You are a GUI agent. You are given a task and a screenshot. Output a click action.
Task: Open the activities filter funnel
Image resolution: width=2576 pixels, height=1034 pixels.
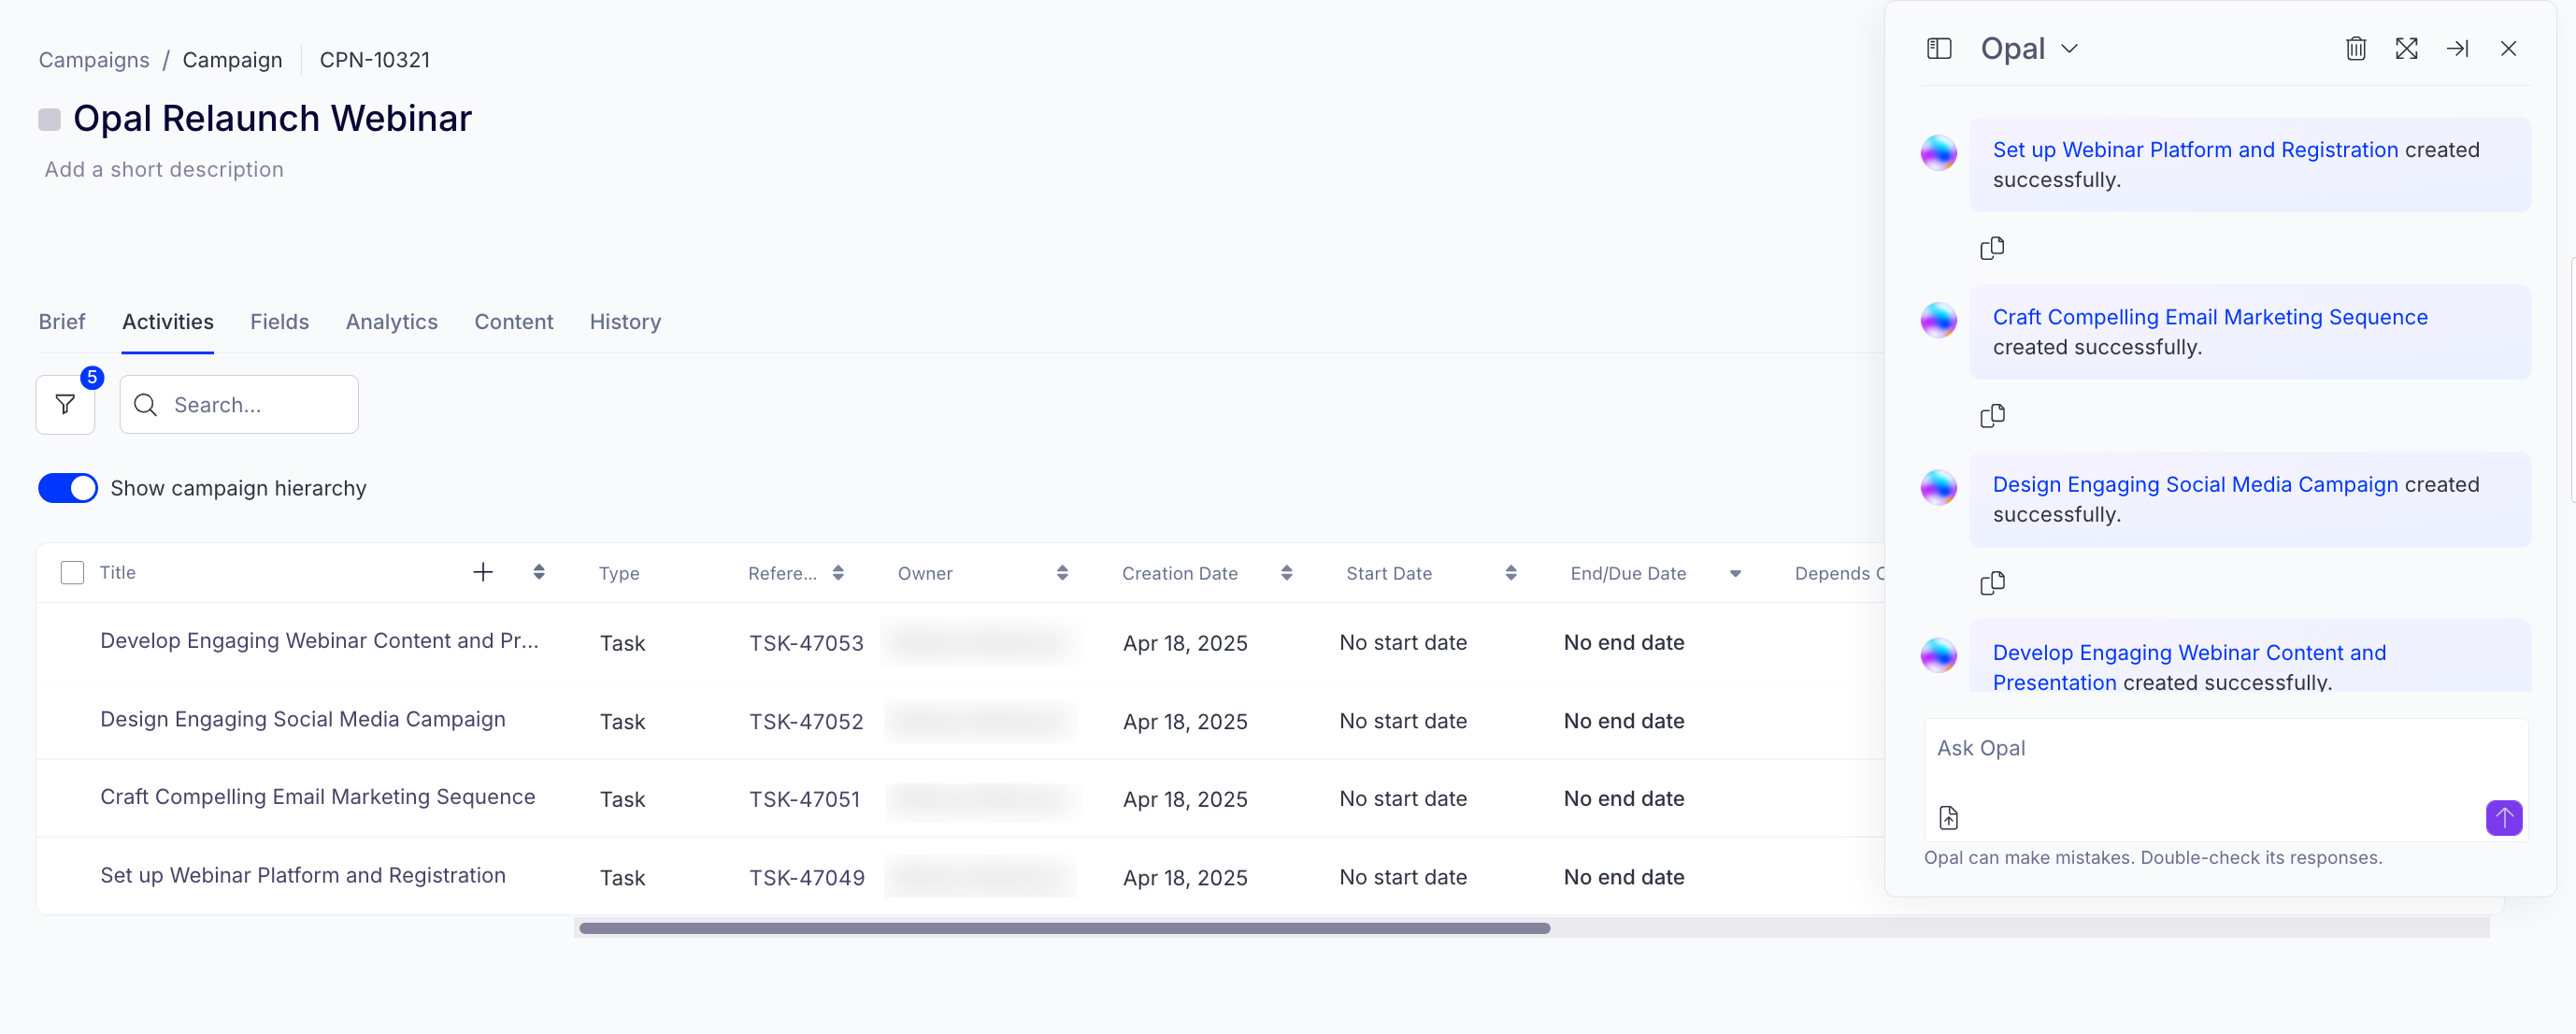click(x=65, y=405)
